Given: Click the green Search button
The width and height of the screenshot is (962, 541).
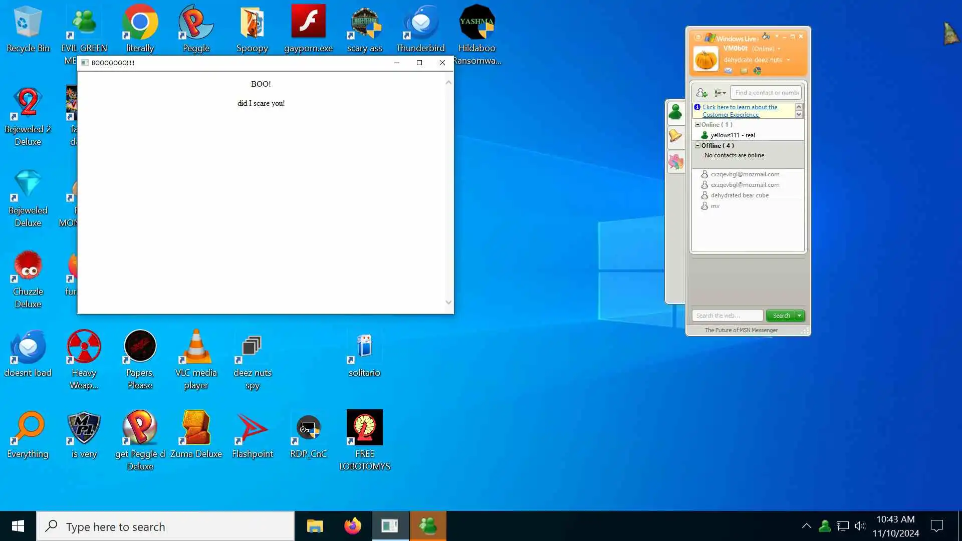Looking at the screenshot, I should (x=781, y=316).
